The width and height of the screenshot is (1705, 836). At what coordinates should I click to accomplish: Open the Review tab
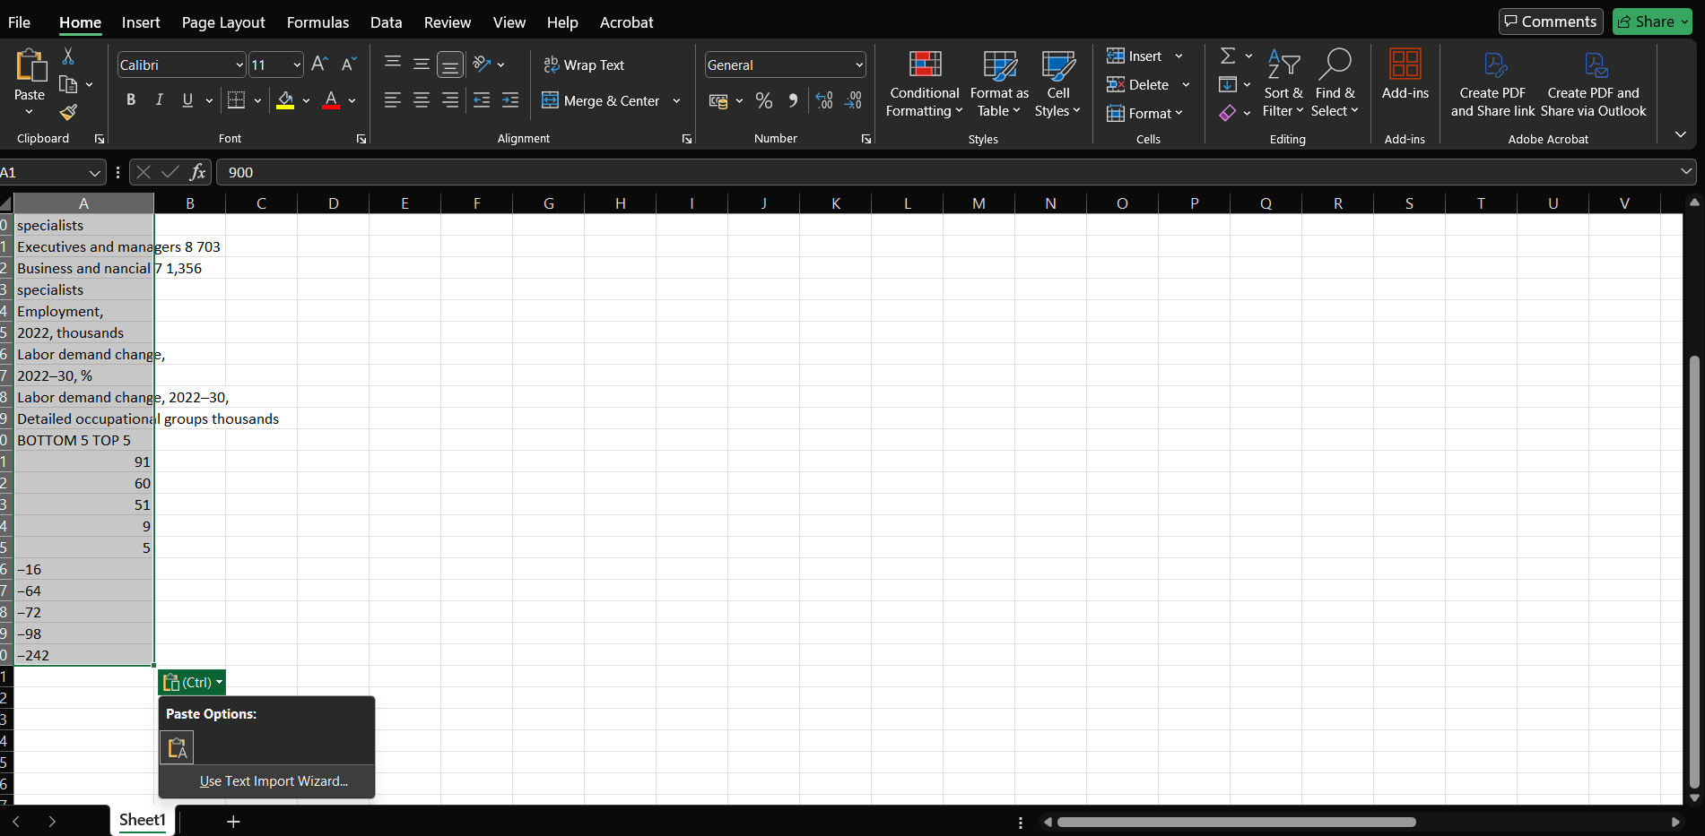coord(447,22)
